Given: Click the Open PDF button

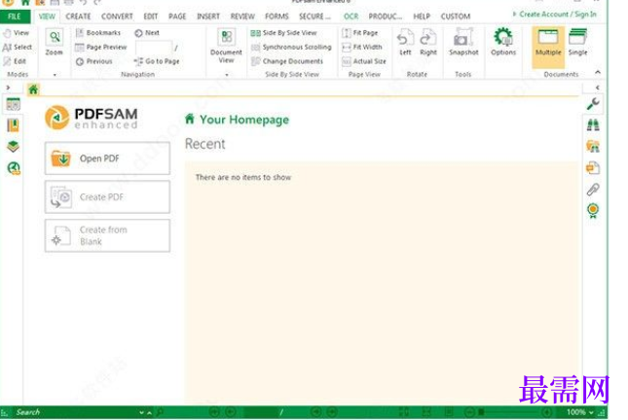Looking at the screenshot, I should pos(107,158).
